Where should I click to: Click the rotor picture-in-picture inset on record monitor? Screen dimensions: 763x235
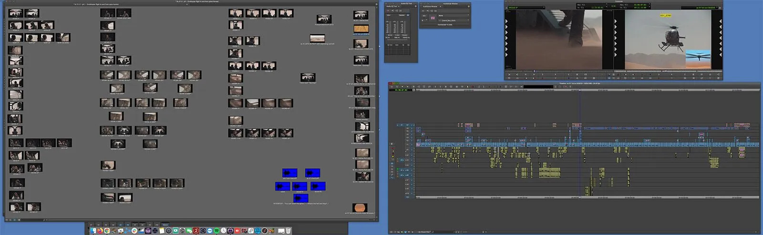pyautogui.click(x=698, y=59)
